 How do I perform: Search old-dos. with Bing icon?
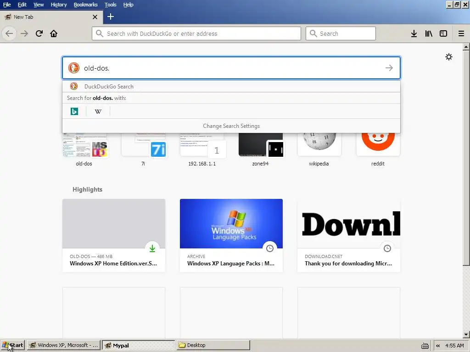point(74,111)
